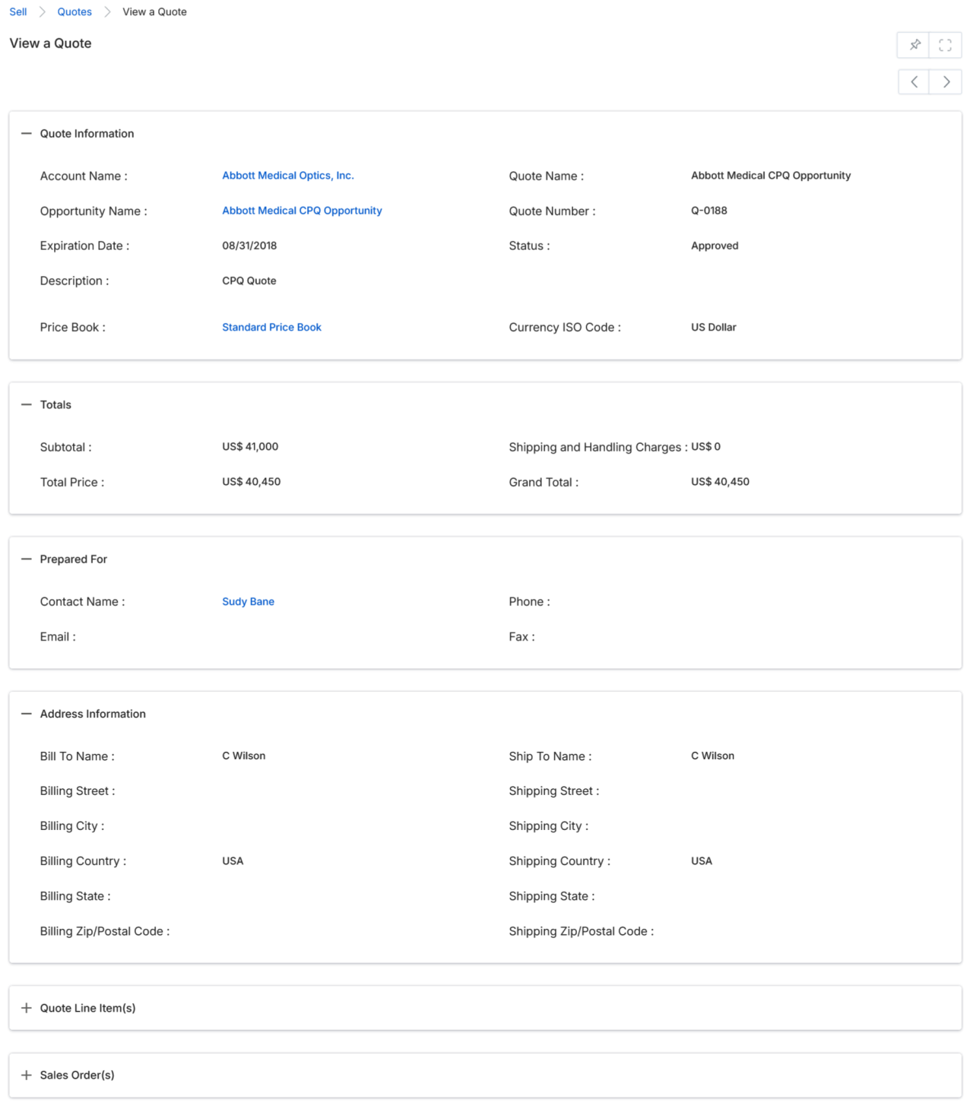Expand the Sales Order(s) section
Screen dimensions: 970x1106
27,1075
